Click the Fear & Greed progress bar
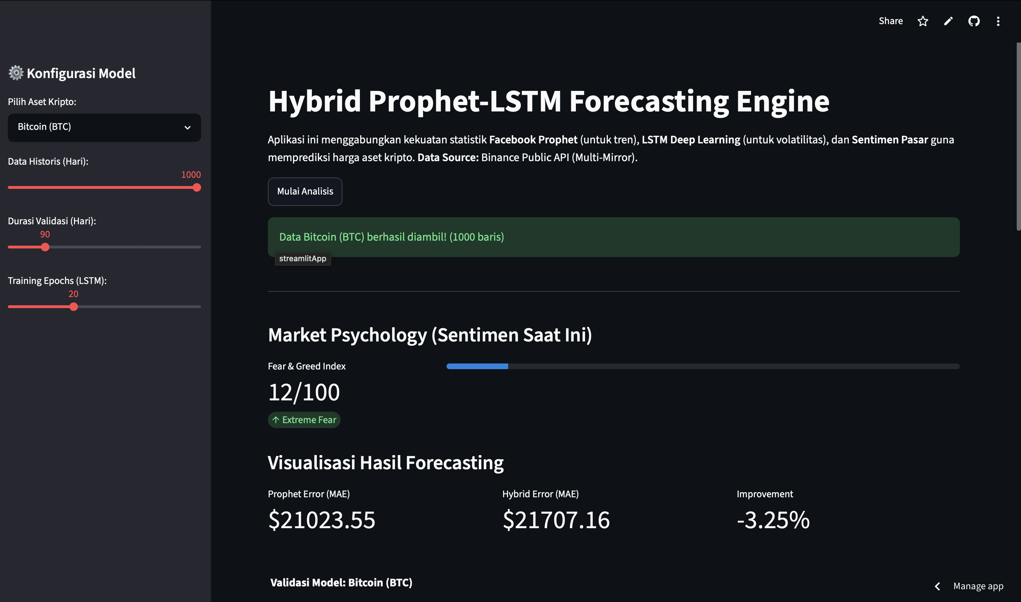This screenshot has width=1021, height=602. click(x=703, y=366)
